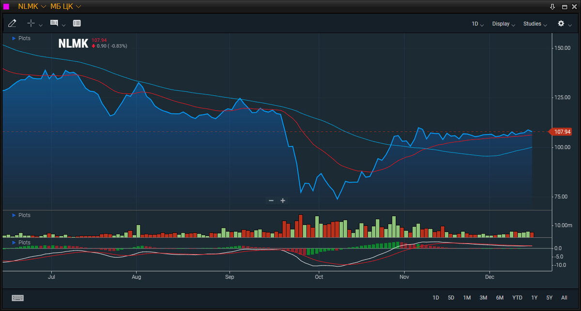Expand Plots in price panel
Image resolution: width=581 pixels, height=311 pixels.
point(21,38)
